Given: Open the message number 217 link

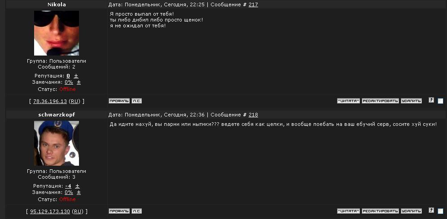Looking at the screenshot, I should (253, 5).
